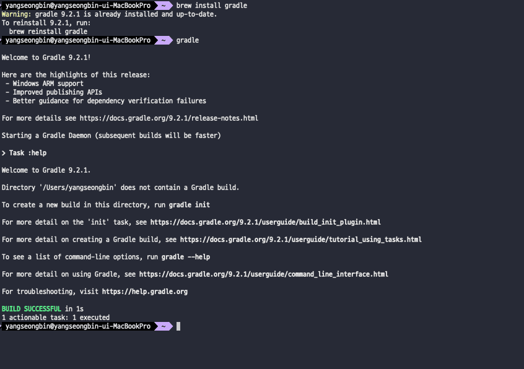Open the tutorial_using_tasks.html link

coord(300,240)
